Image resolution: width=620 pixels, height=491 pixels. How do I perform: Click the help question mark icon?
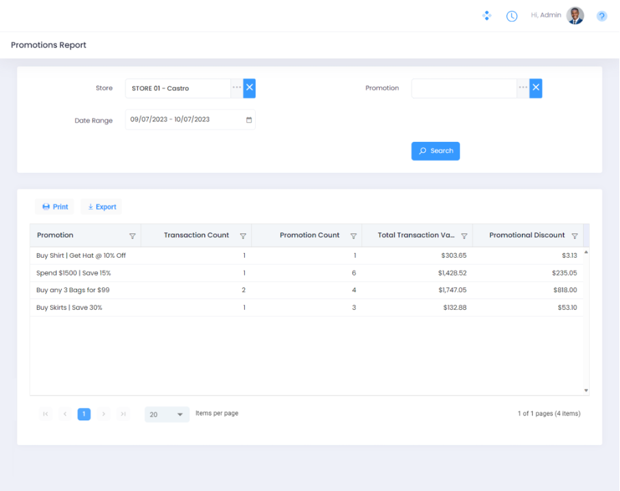[601, 16]
